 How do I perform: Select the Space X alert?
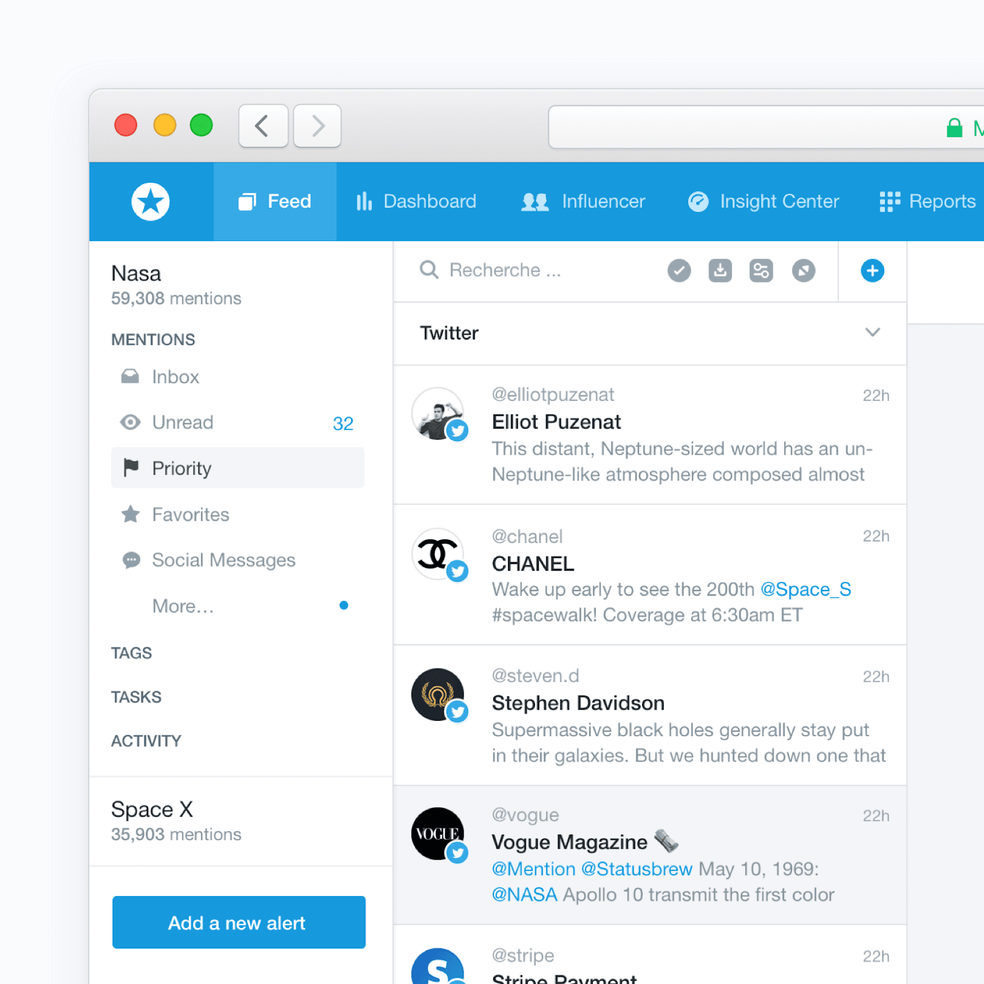pos(176,821)
